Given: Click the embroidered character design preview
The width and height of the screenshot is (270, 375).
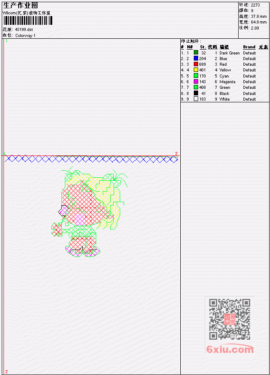Looking at the screenshot, I should [x=89, y=212].
